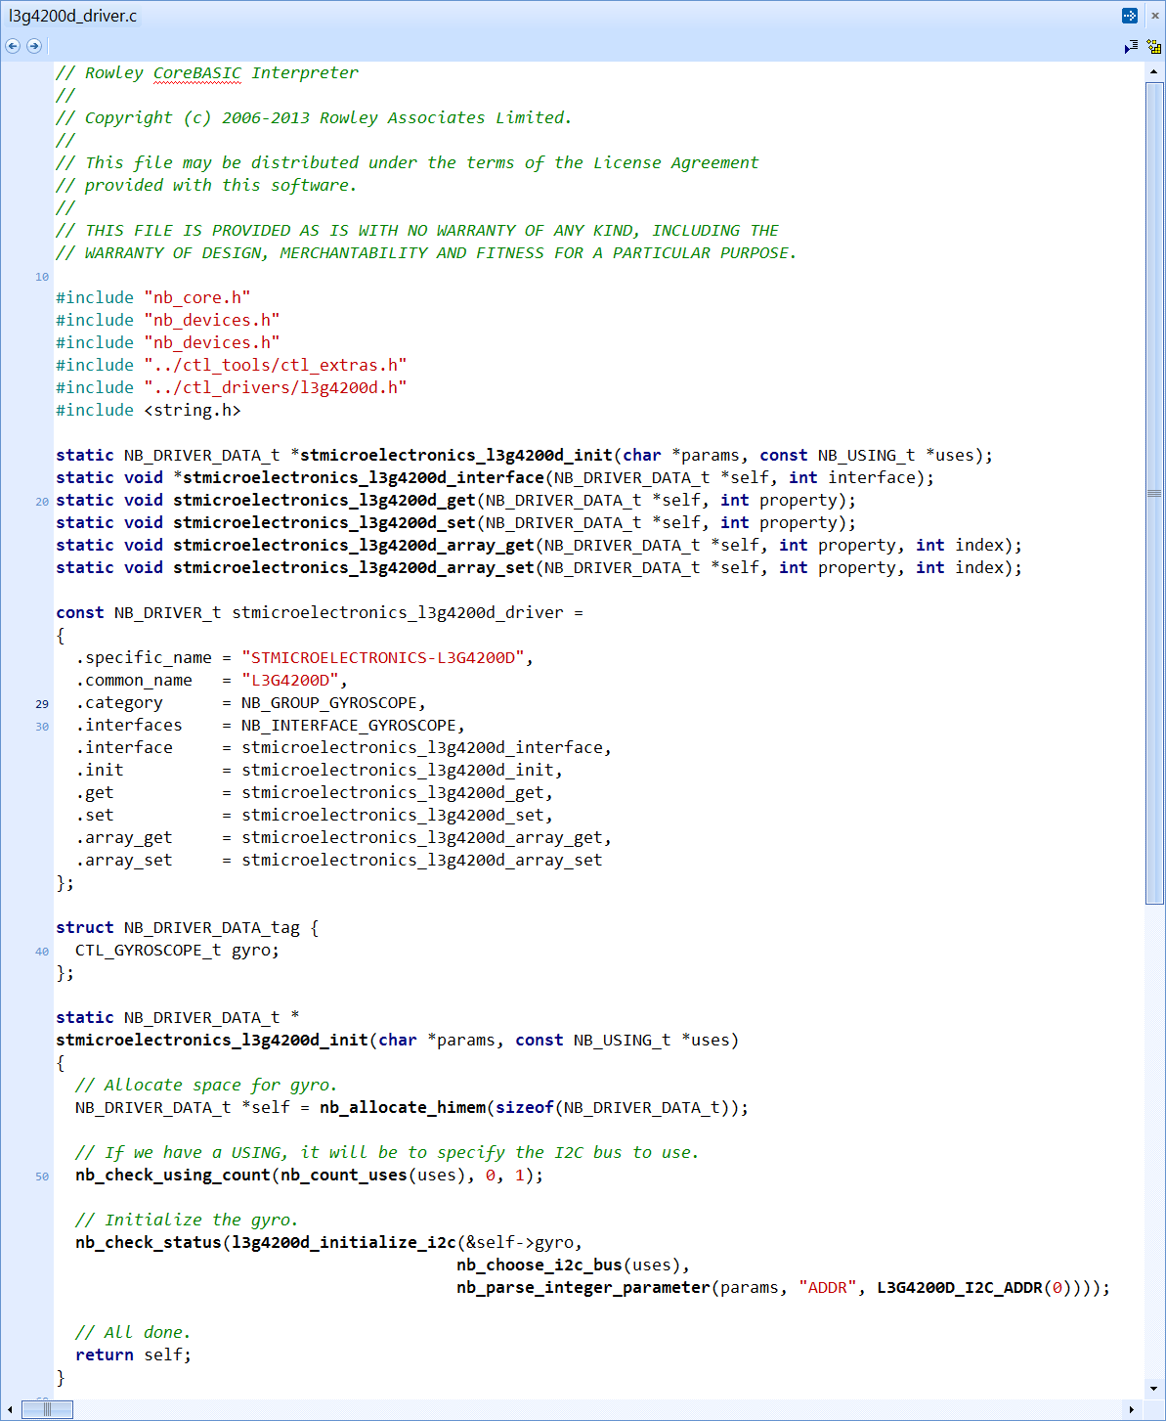Click NB_INTERFACE_GYROSCOPE in the driver struct

pos(349,725)
